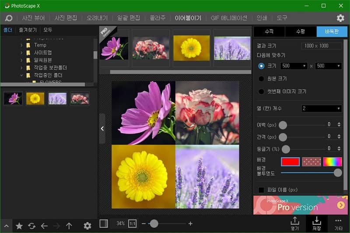Choose the dotted pattern background swatch
This screenshot has width=350, height=233.
click(311, 162)
